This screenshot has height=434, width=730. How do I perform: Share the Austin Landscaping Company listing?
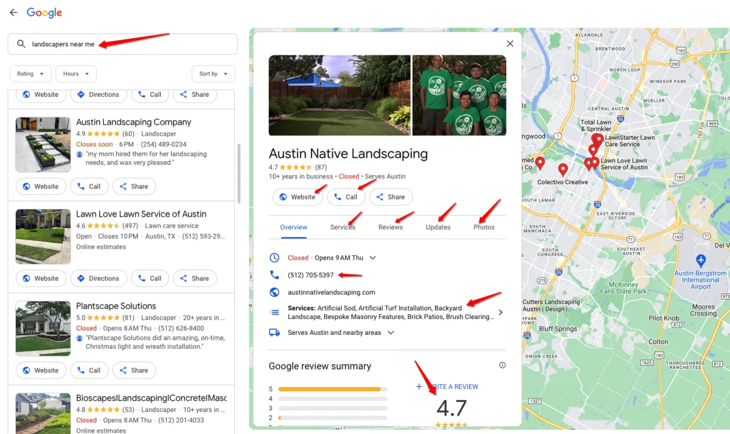click(134, 186)
